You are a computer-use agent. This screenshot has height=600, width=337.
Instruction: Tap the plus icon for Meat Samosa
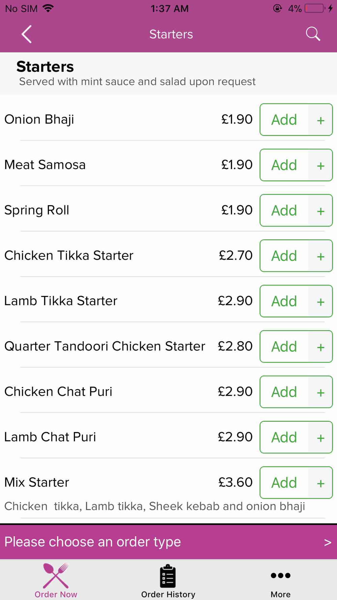320,165
